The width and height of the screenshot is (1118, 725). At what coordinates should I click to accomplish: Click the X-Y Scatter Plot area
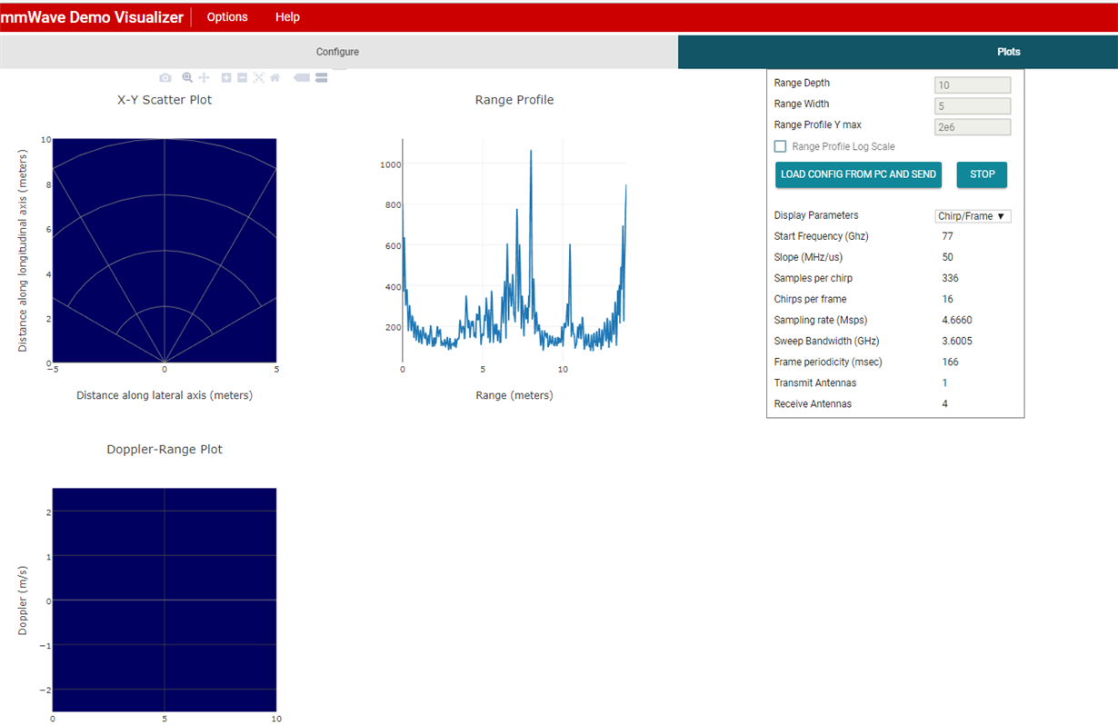[165, 250]
